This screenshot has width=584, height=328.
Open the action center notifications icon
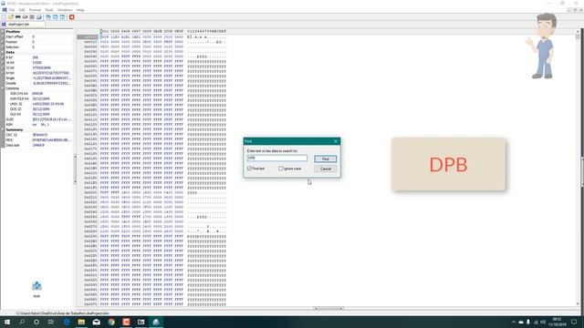point(574,322)
